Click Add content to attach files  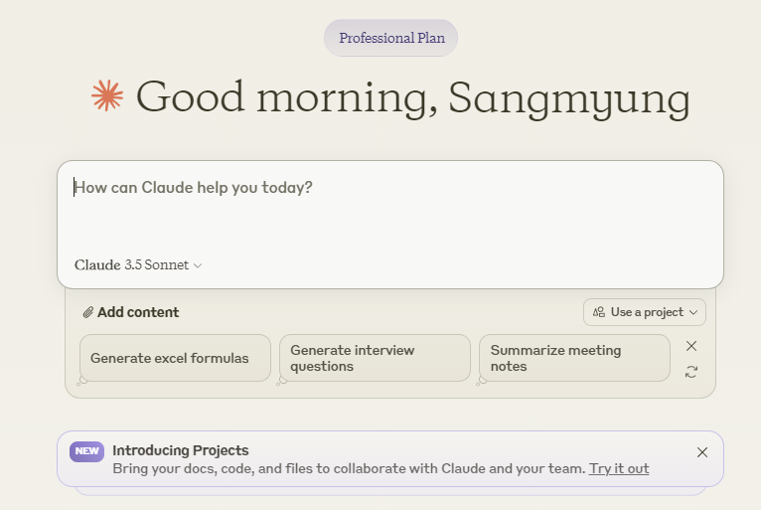click(x=130, y=312)
